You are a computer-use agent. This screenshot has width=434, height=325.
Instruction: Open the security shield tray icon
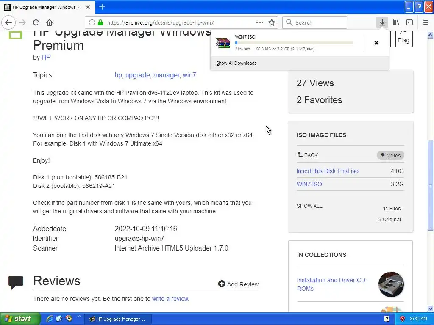tap(402, 319)
